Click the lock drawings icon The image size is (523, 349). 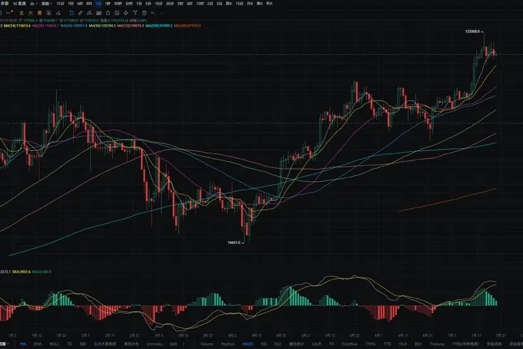pos(108,13)
